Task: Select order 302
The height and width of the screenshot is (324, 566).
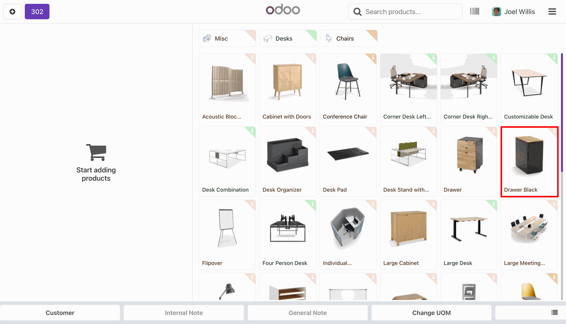Action: [x=37, y=11]
